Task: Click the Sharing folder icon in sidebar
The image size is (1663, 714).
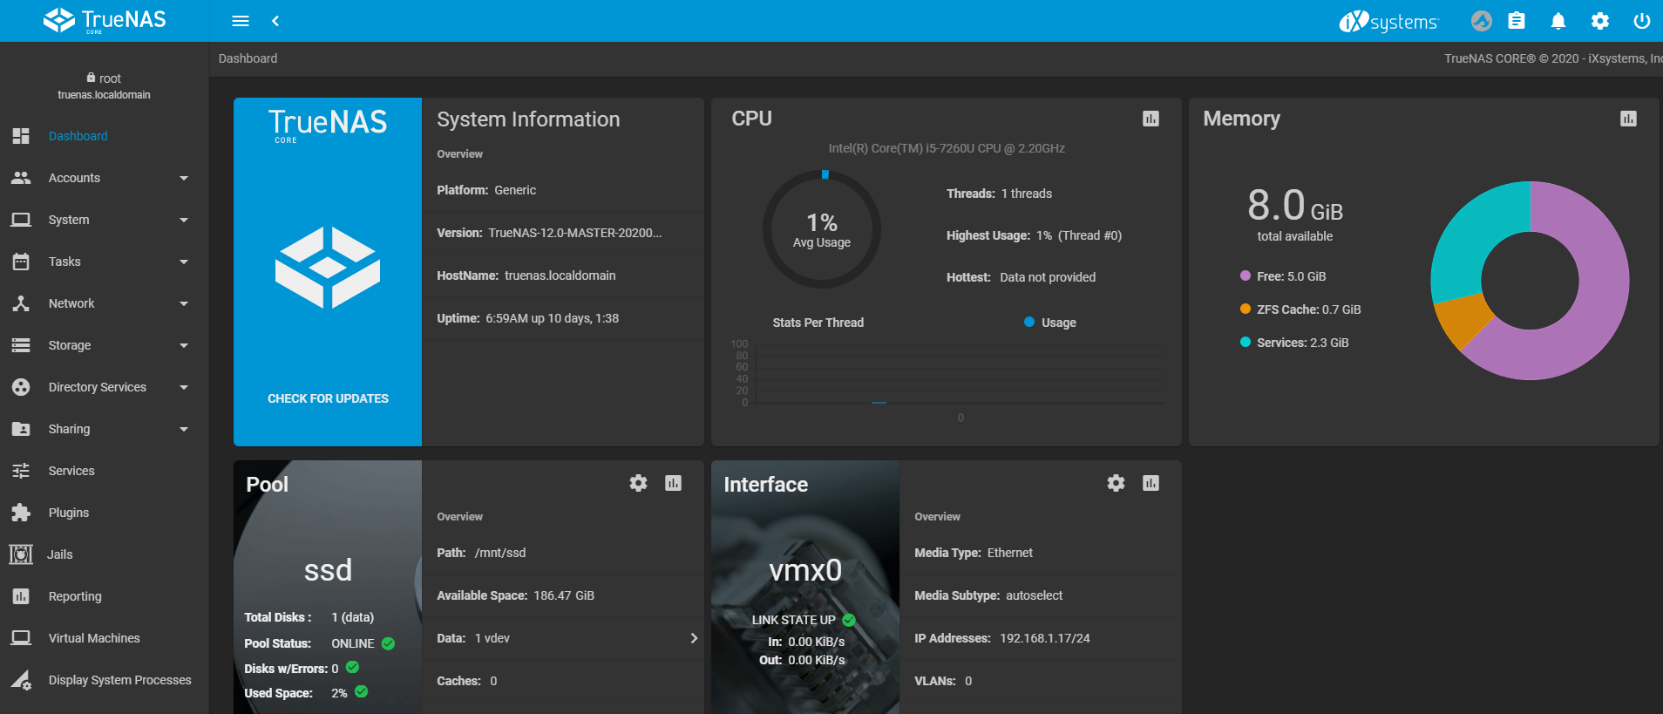Action: (x=21, y=429)
